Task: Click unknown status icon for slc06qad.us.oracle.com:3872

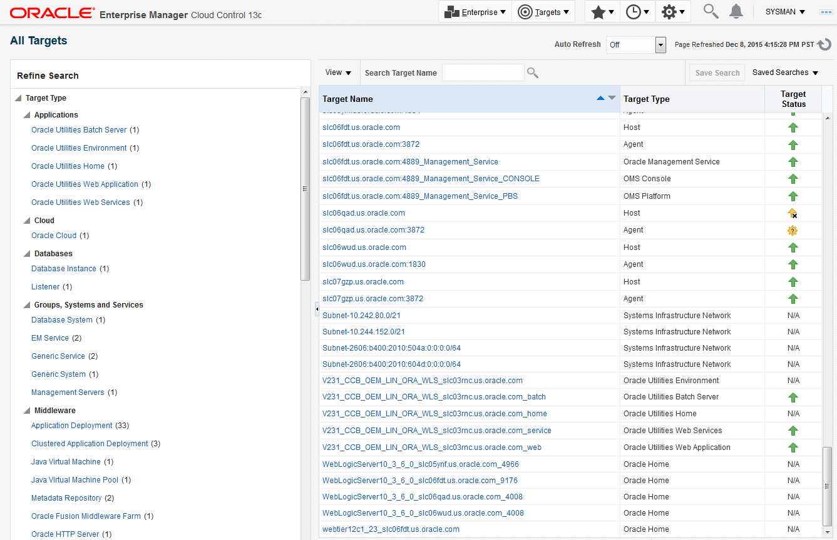Action: coord(793,231)
